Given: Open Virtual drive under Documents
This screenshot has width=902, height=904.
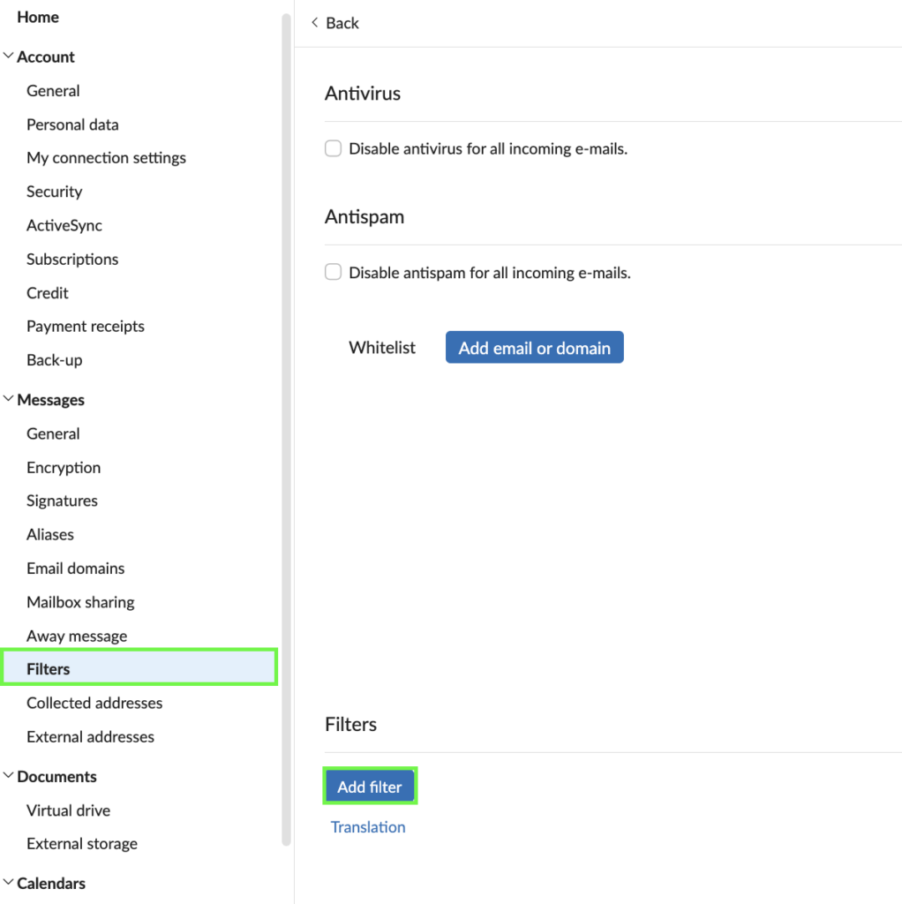Looking at the screenshot, I should pos(68,810).
